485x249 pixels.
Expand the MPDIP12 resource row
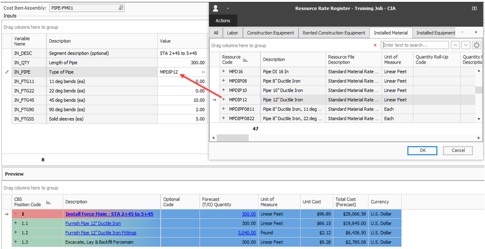224,99
